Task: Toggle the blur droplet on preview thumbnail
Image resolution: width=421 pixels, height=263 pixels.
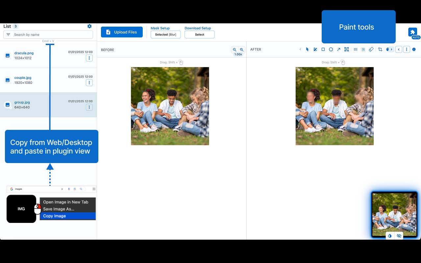Action: coord(390,236)
